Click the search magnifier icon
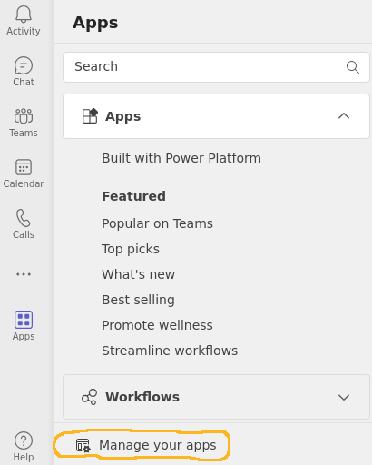 (x=353, y=67)
